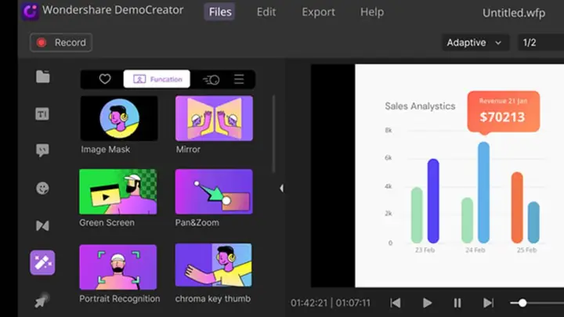Image resolution: width=564 pixels, height=317 pixels.
Task: Start recording with the Record button
Action: click(61, 42)
